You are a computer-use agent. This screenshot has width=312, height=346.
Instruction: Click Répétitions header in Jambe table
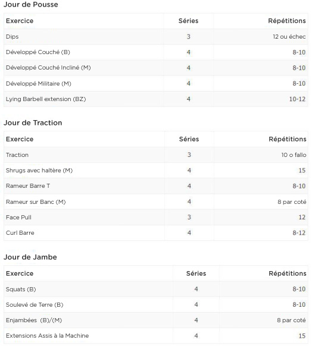tap(288, 273)
